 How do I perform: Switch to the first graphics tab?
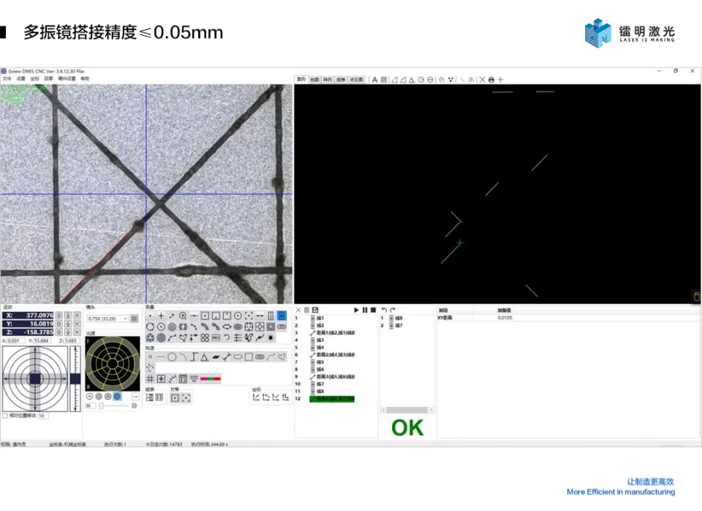301,79
